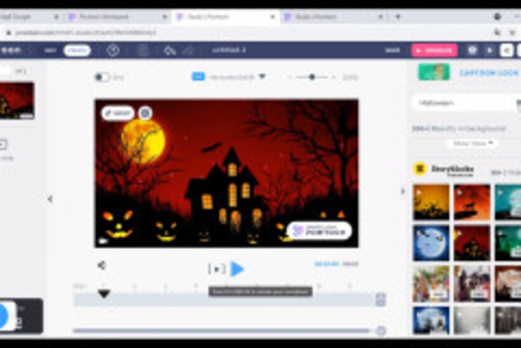This screenshot has width=521, height=348.
Task: Click the Powtoon watermark badge on canvas
Action: (x=320, y=230)
